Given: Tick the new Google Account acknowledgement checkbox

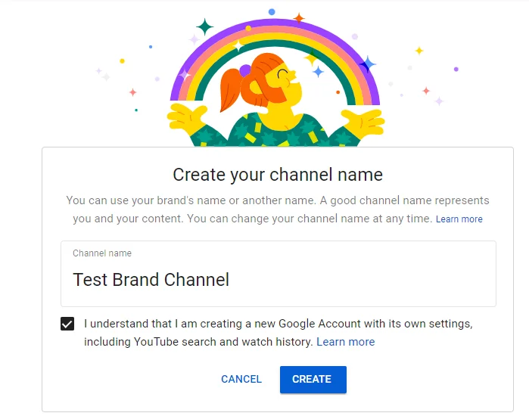Looking at the screenshot, I should click(x=67, y=324).
